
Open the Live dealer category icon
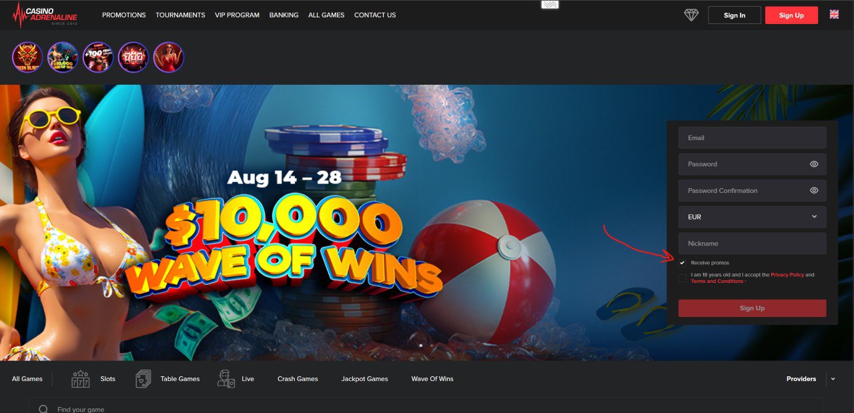(226, 379)
